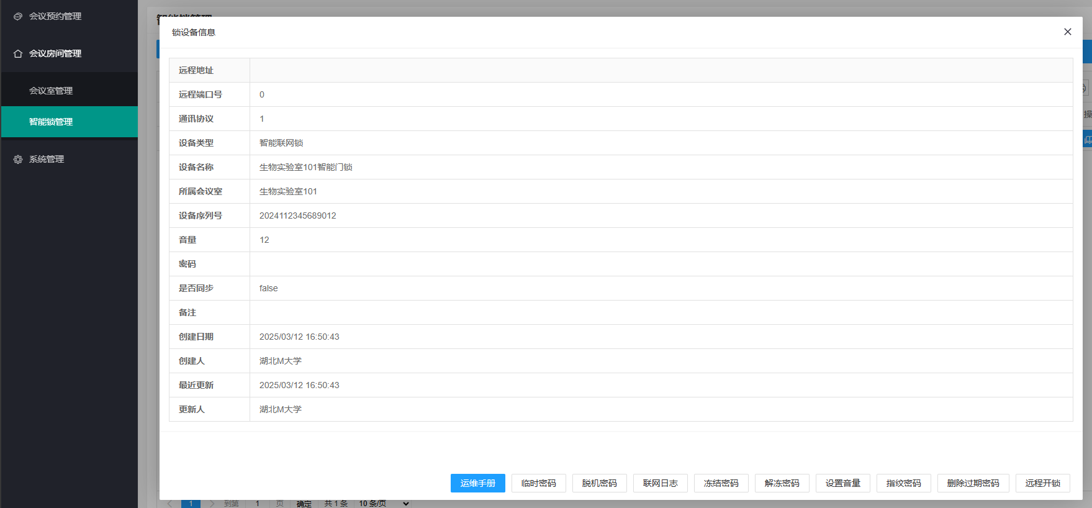Click the home icon beside 会议房间管理

18,53
